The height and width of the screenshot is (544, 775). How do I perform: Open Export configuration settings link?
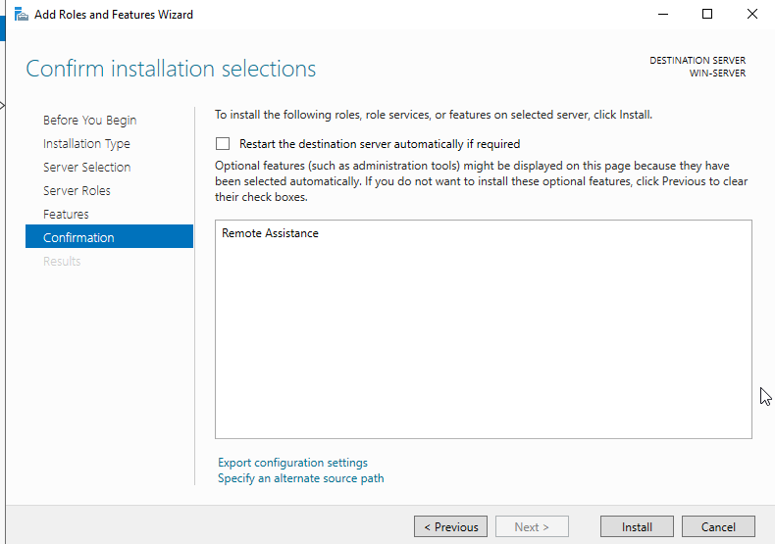pos(292,463)
